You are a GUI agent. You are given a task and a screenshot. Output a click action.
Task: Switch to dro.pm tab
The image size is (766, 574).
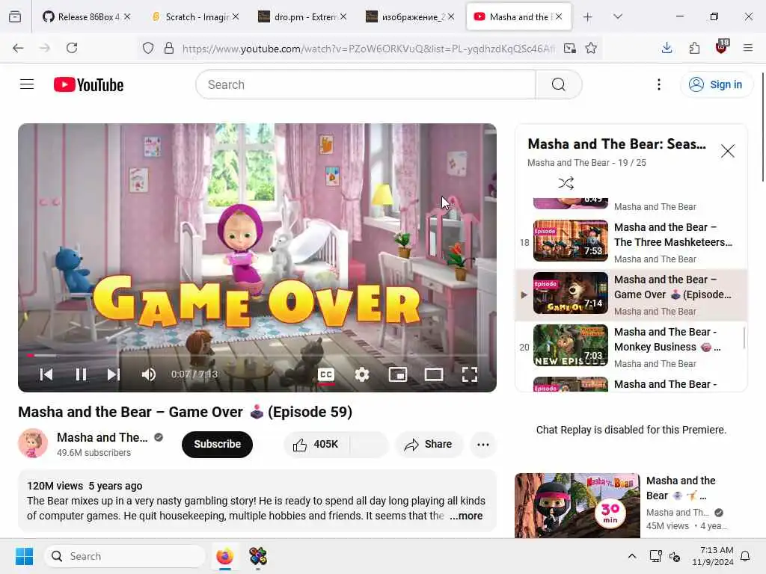[301, 16]
